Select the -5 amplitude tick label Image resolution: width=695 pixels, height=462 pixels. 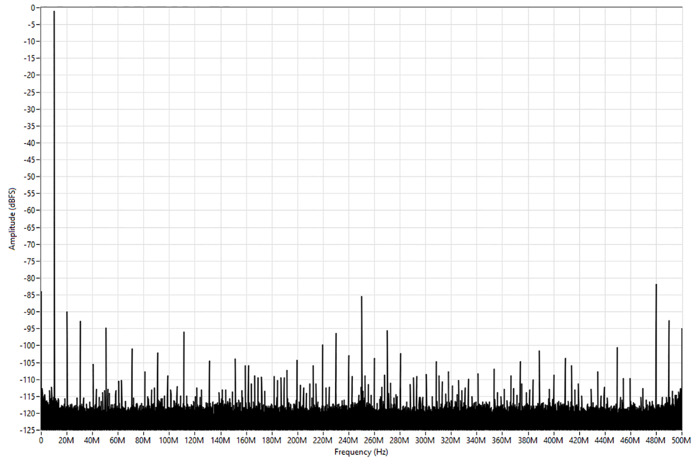click(x=31, y=24)
